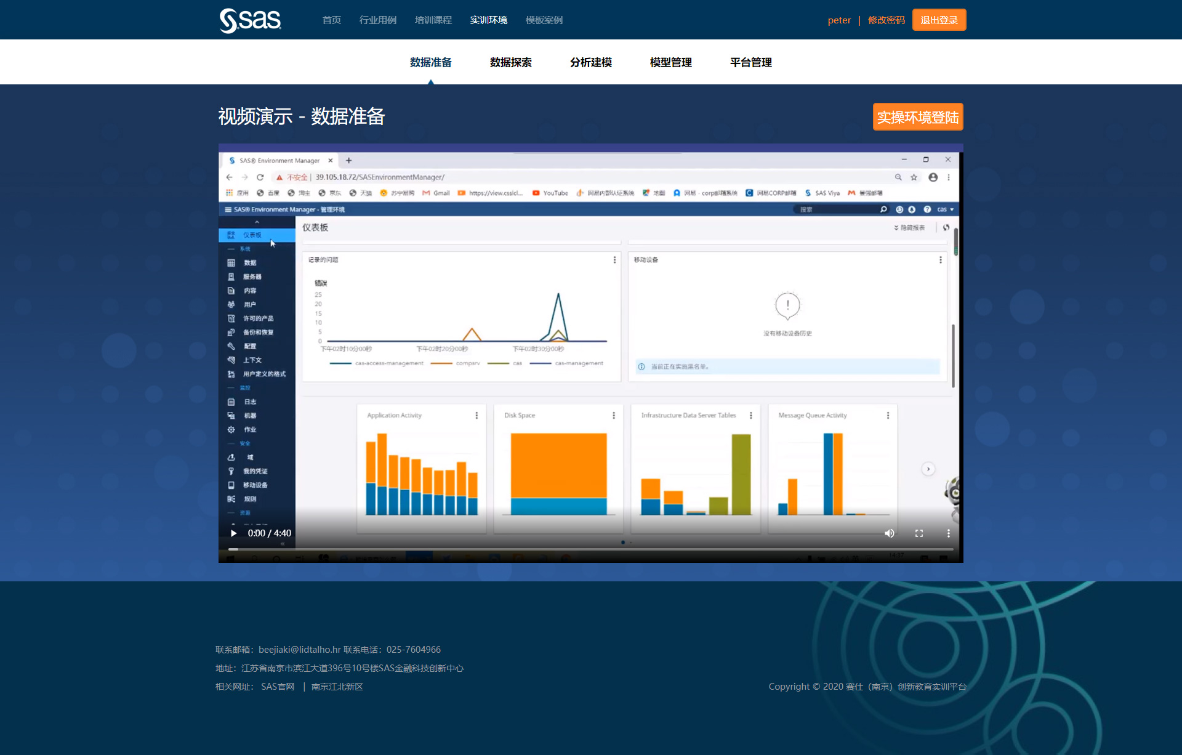Click the 实操环境登陆 button
1182x755 pixels.
pyautogui.click(x=917, y=117)
